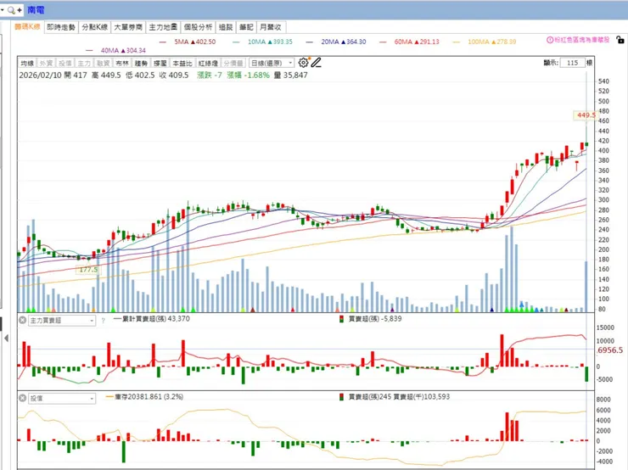This screenshot has height=470, width=628.
Task: Click the 量 35,847 volume readout
Action: [x=291, y=76]
